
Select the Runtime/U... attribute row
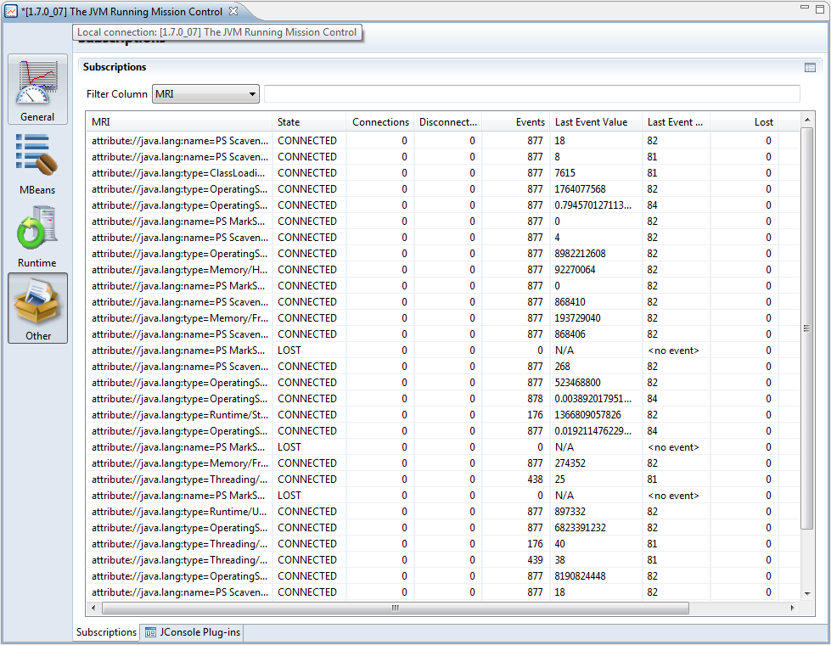[442, 512]
